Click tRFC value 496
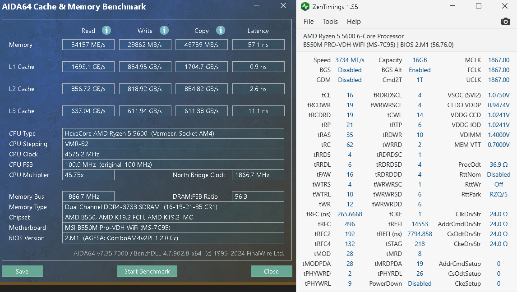The height and width of the screenshot is (292, 517). coord(350,224)
